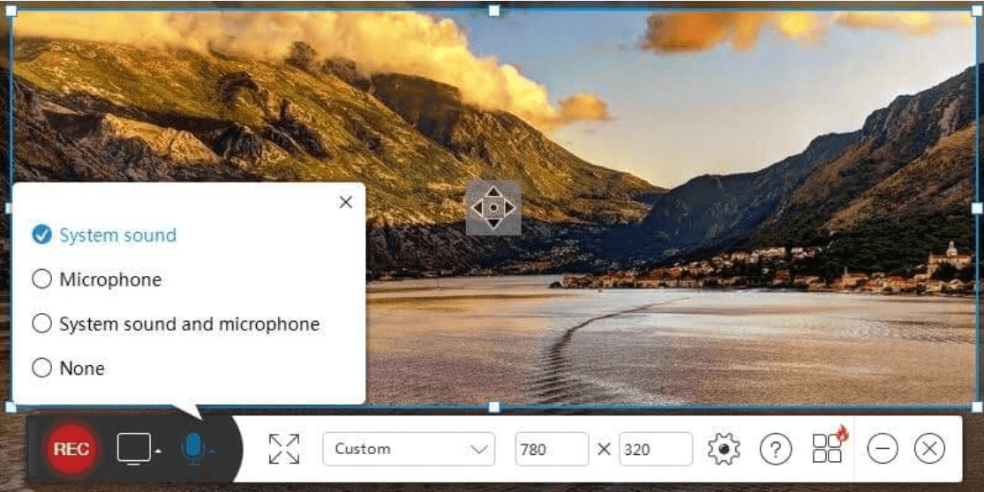The width and height of the screenshot is (984, 492).
Task: Click the height field showing 320
Action: pos(655,449)
